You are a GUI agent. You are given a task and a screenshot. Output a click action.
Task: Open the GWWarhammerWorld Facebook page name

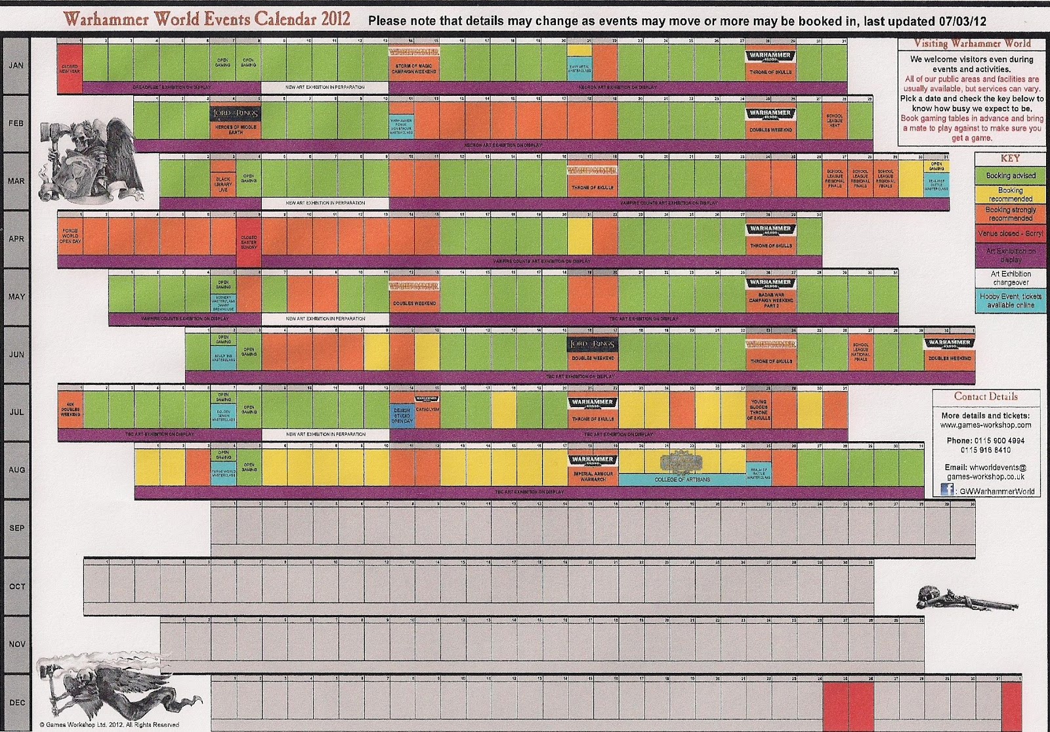[997, 491]
